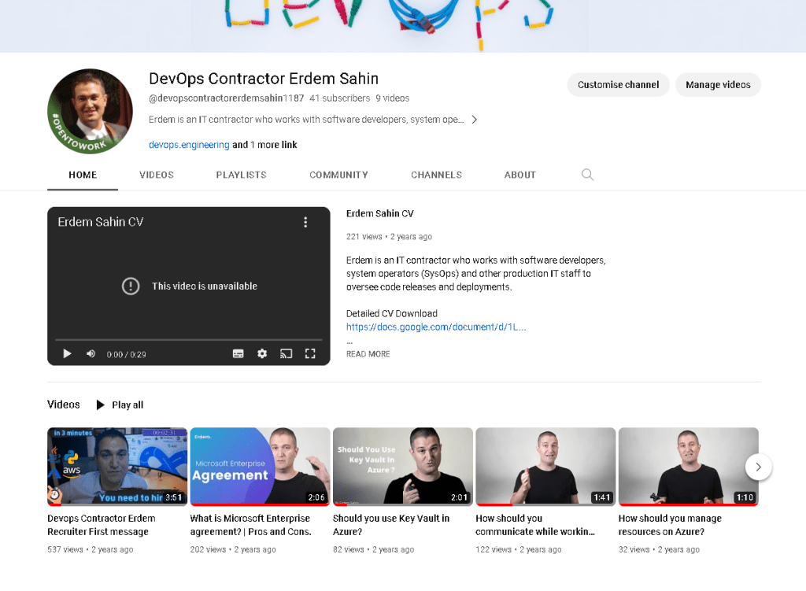Click the '537 views' metadata text

point(65,549)
